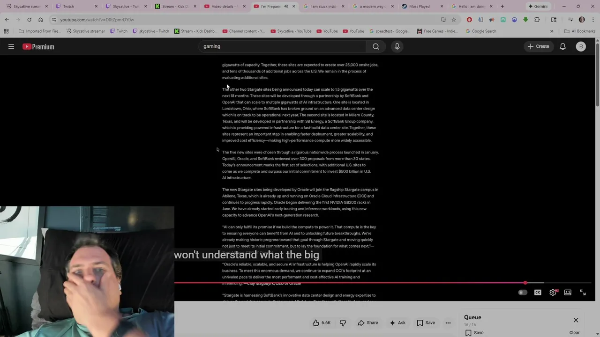View site information icon in address bar

point(54,20)
